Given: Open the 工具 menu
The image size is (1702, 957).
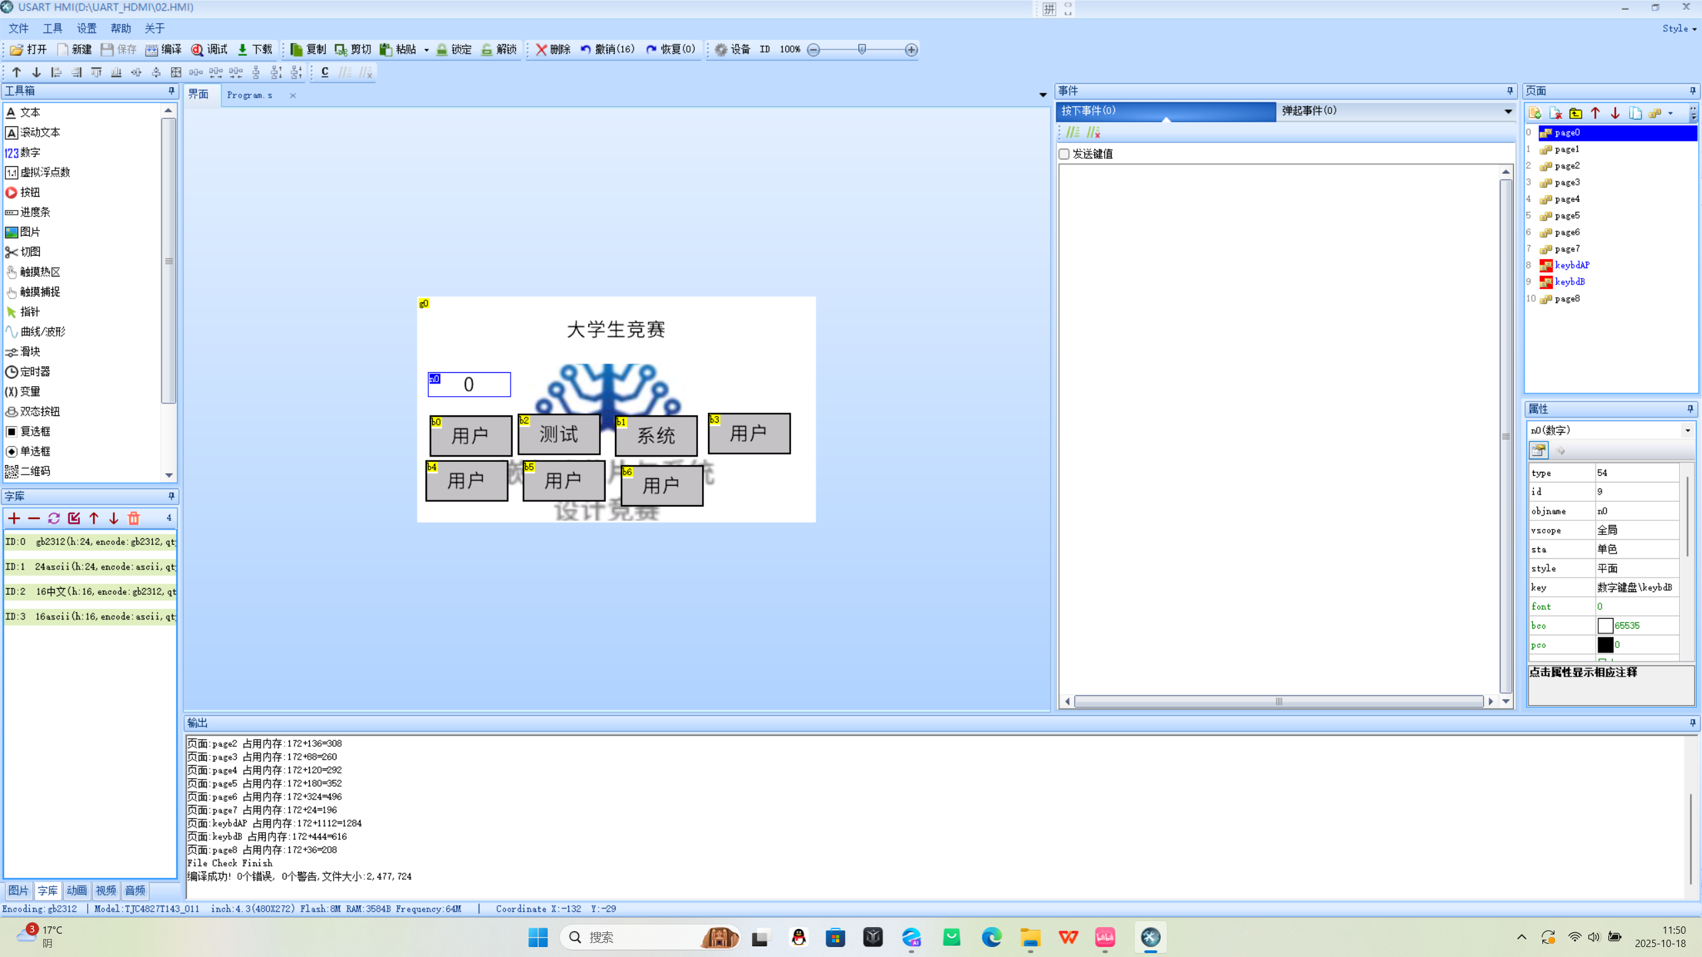Looking at the screenshot, I should point(53,29).
